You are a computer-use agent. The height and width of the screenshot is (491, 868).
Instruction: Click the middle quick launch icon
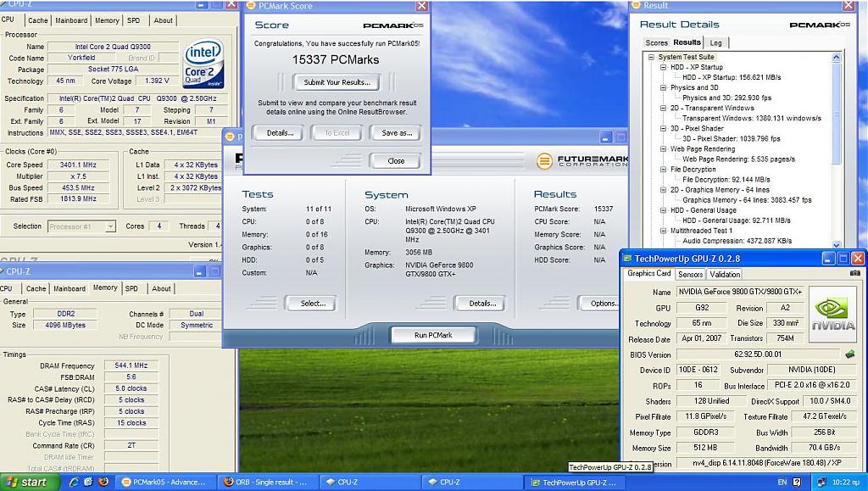88,483
